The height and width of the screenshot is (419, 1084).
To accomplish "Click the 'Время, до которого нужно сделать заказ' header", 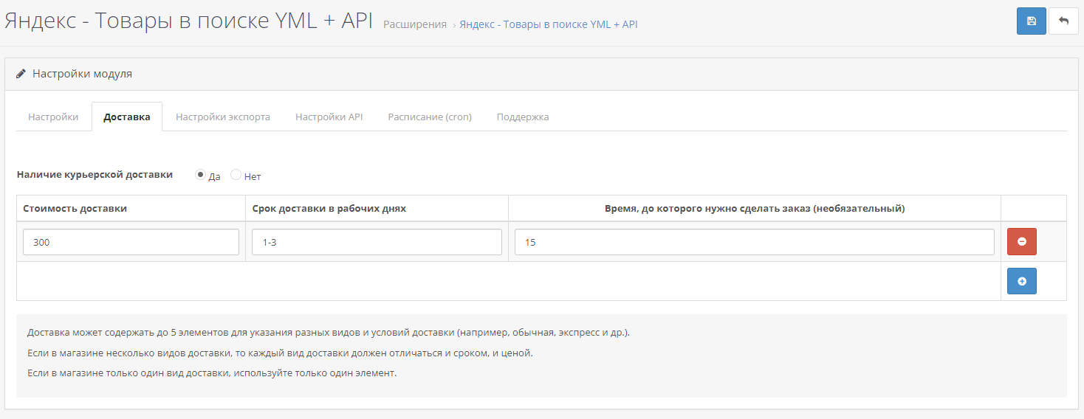I will coord(755,209).
